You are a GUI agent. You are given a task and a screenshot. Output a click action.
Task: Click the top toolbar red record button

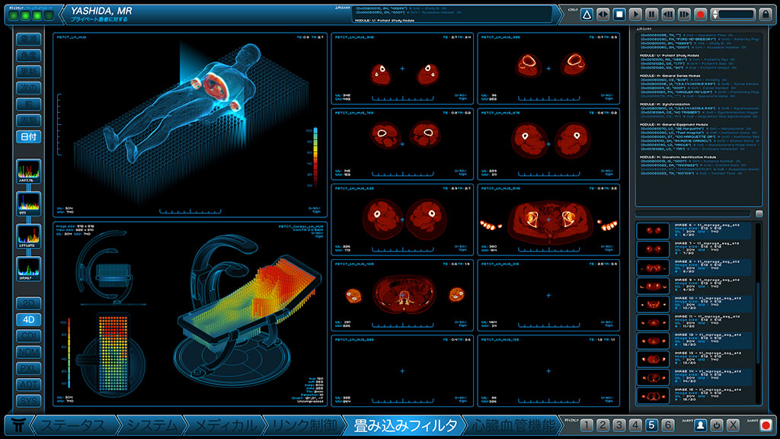(700, 14)
